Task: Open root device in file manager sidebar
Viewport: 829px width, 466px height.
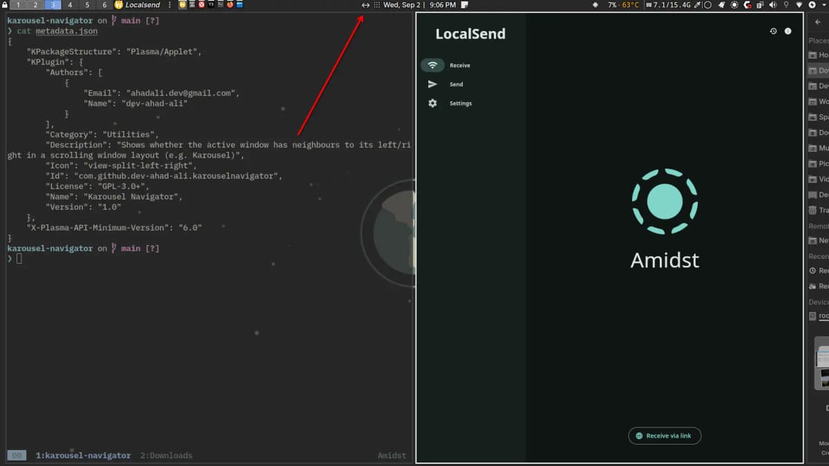Action: point(819,315)
